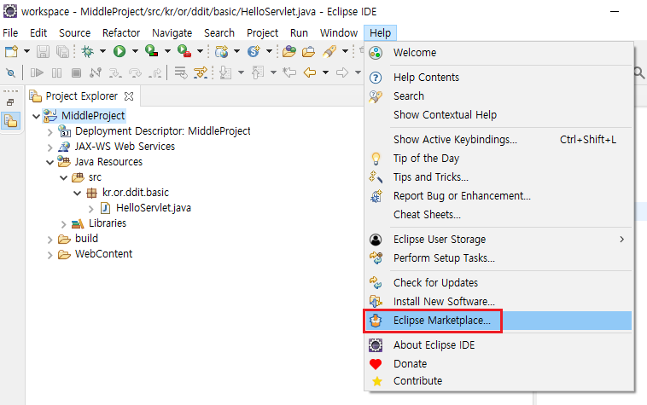The image size is (647, 405).
Task: Choose Install New Software
Action: [x=499, y=302]
